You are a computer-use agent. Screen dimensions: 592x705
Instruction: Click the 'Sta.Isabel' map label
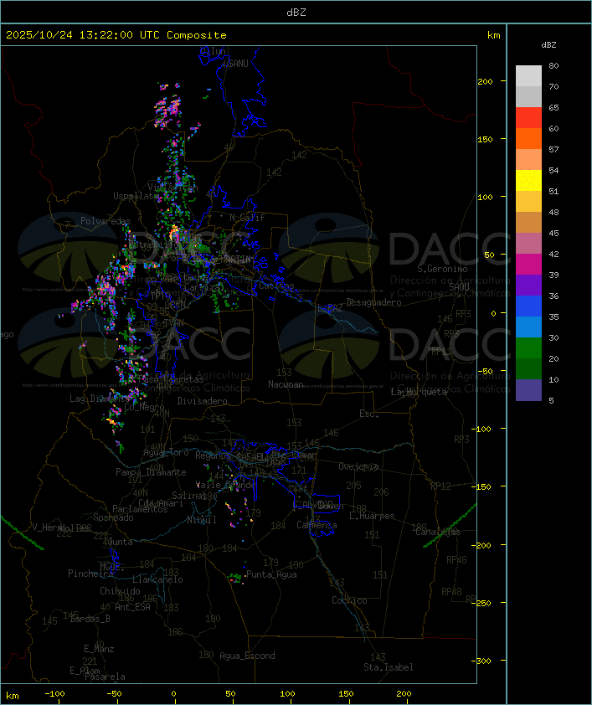pos(389,667)
